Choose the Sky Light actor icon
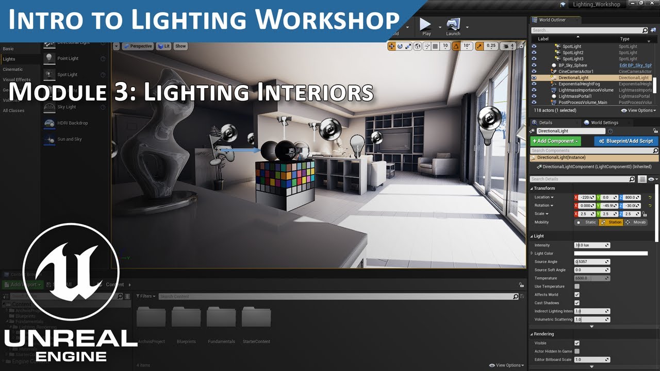The height and width of the screenshot is (371, 660). pos(49,107)
